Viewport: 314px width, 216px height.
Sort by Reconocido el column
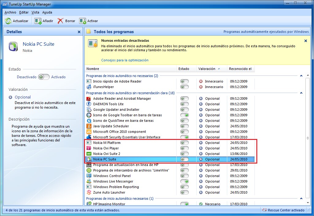tap(241, 69)
